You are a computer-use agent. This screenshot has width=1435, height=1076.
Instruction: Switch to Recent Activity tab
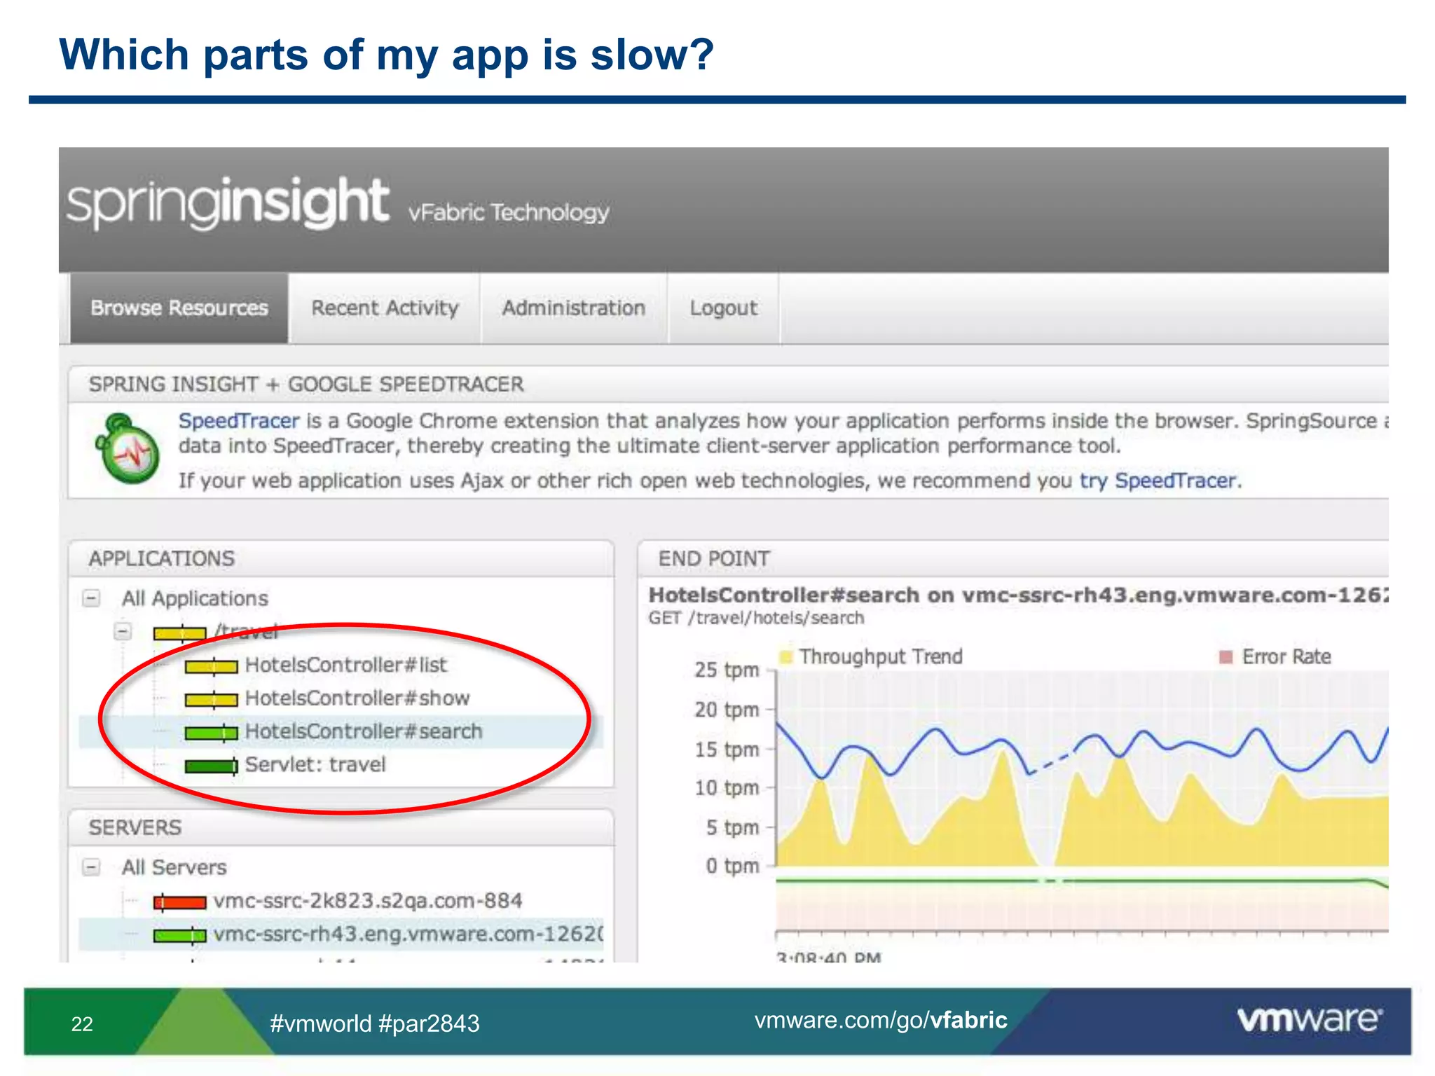385,308
